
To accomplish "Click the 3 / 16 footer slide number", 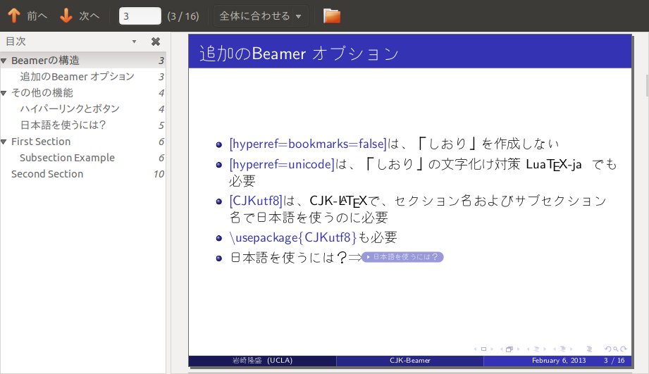I will 614,361.
